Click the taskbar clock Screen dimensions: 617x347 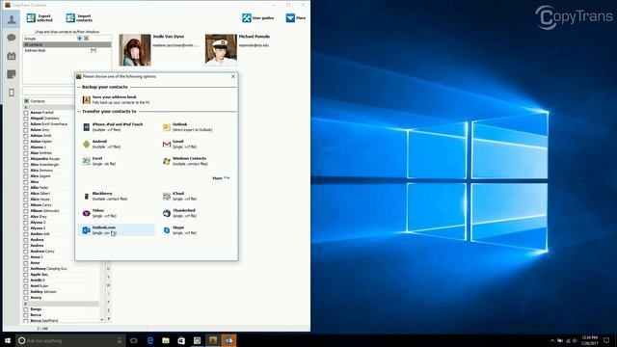click(x=589, y=340)
